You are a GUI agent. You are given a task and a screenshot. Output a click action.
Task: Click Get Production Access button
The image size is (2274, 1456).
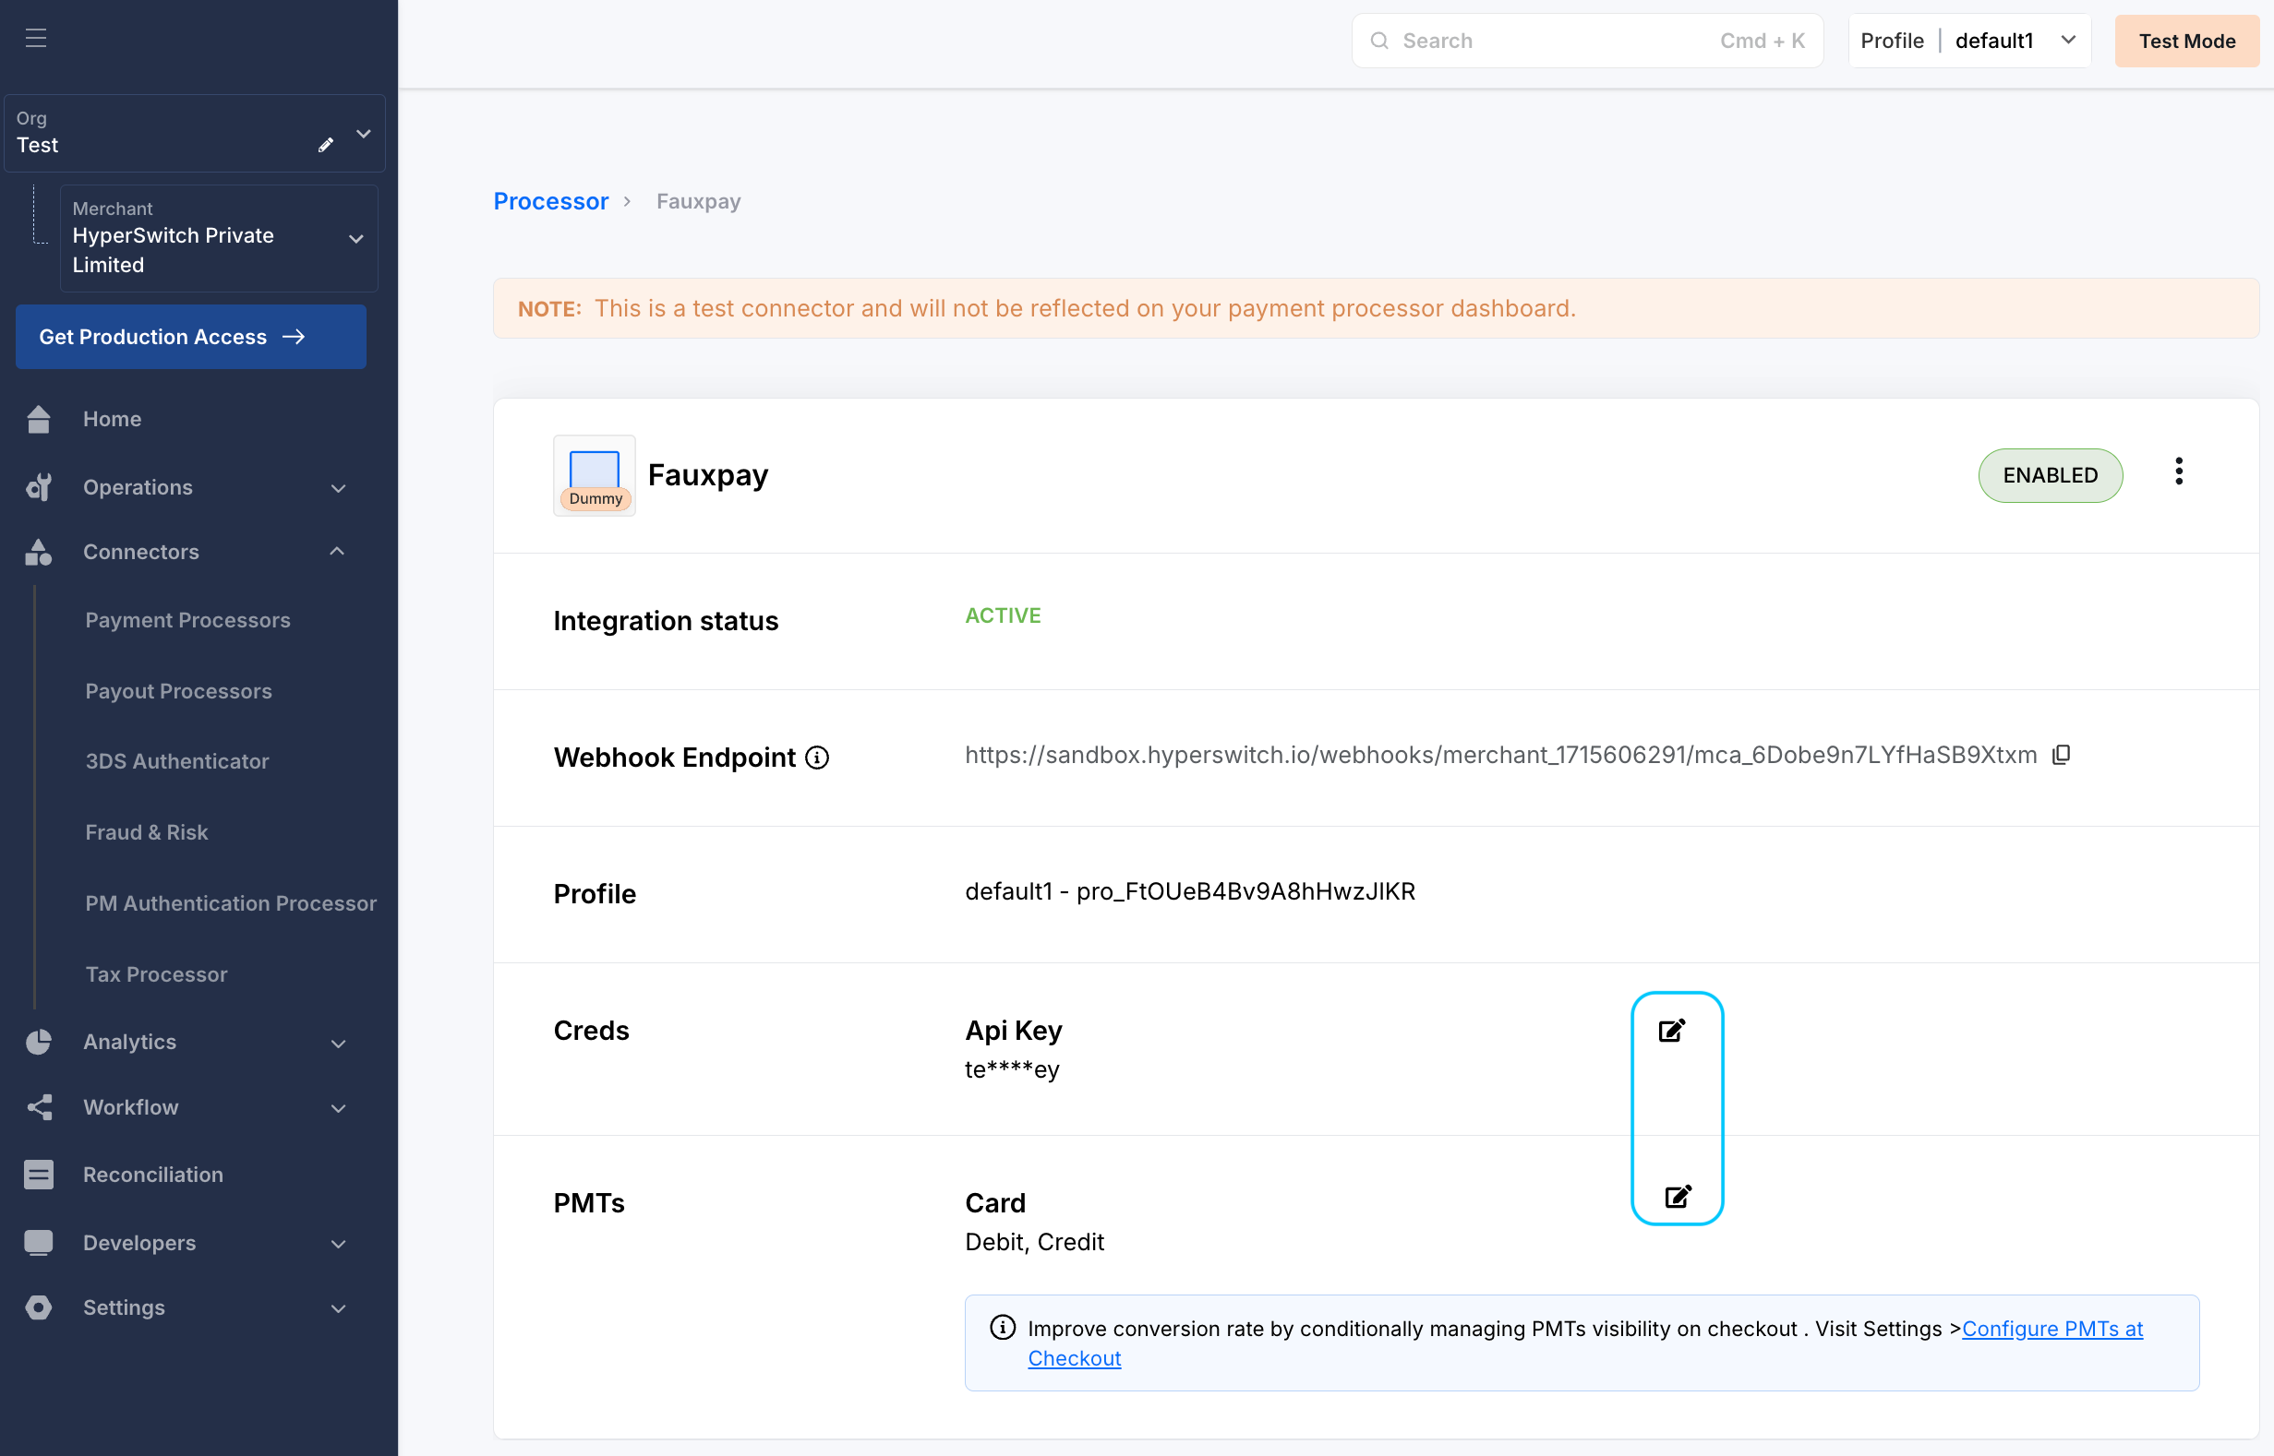pyautogui.click(x=190, y=337)
